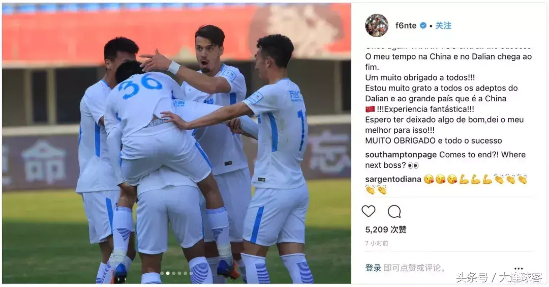Viewport: 549px width, 287px height.
Task: Go to the last carousel dot
Action: [191, 273]
